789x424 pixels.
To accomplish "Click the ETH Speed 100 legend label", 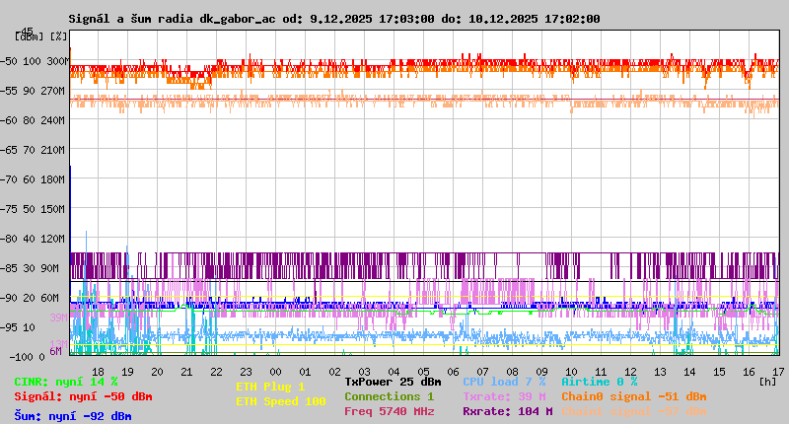I will 280,401.
